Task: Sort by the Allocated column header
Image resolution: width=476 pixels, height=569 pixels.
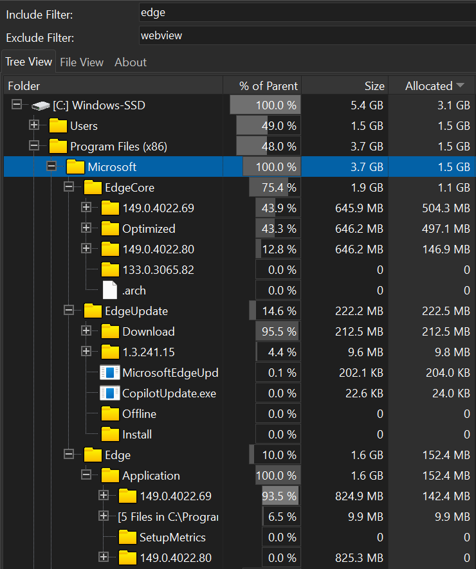Action: [432, 86]
